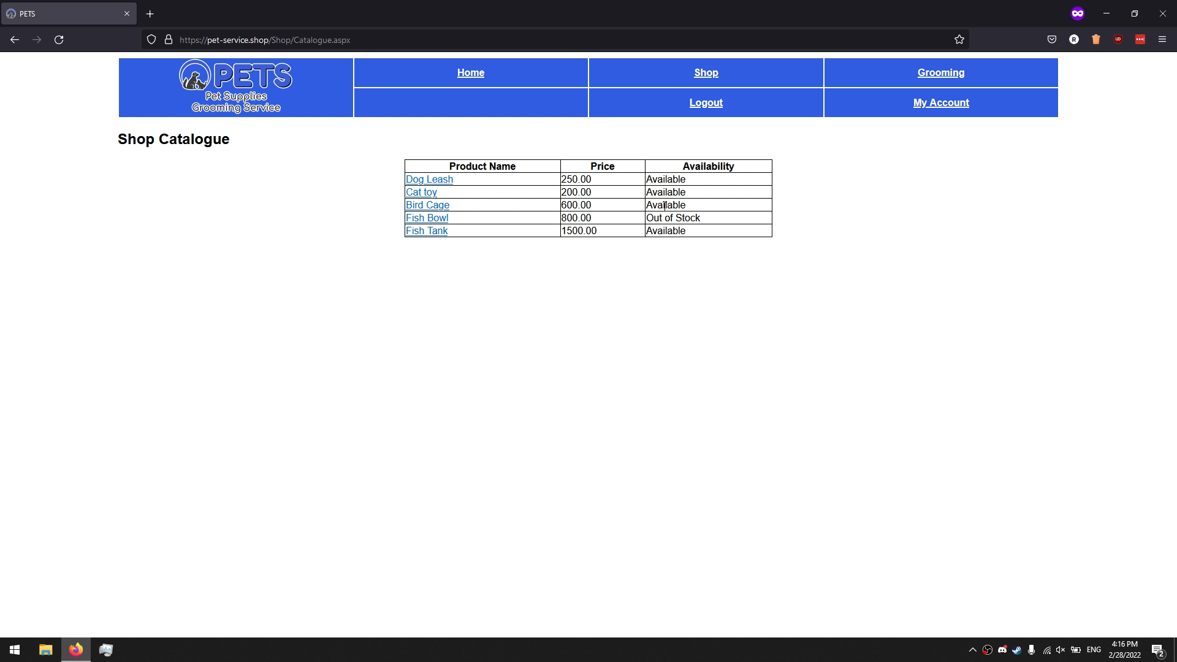This screenshot has height=662, width=1177.
Task: Open Firefox hamburger application menu
Action: (1162, 39)
